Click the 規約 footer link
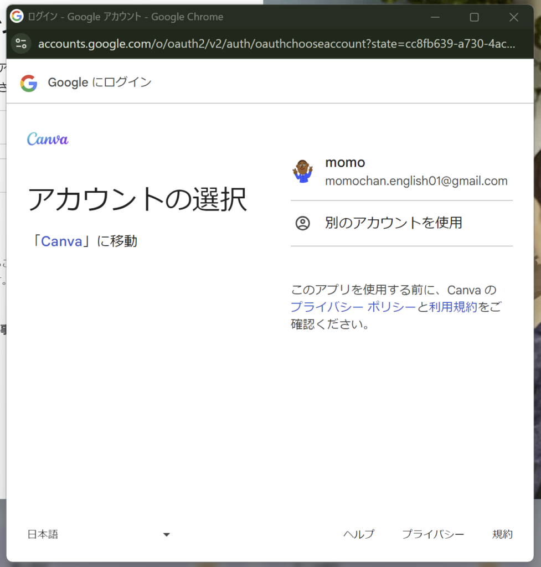The width and height of the screenshot is (541, 567). (502, 534)
